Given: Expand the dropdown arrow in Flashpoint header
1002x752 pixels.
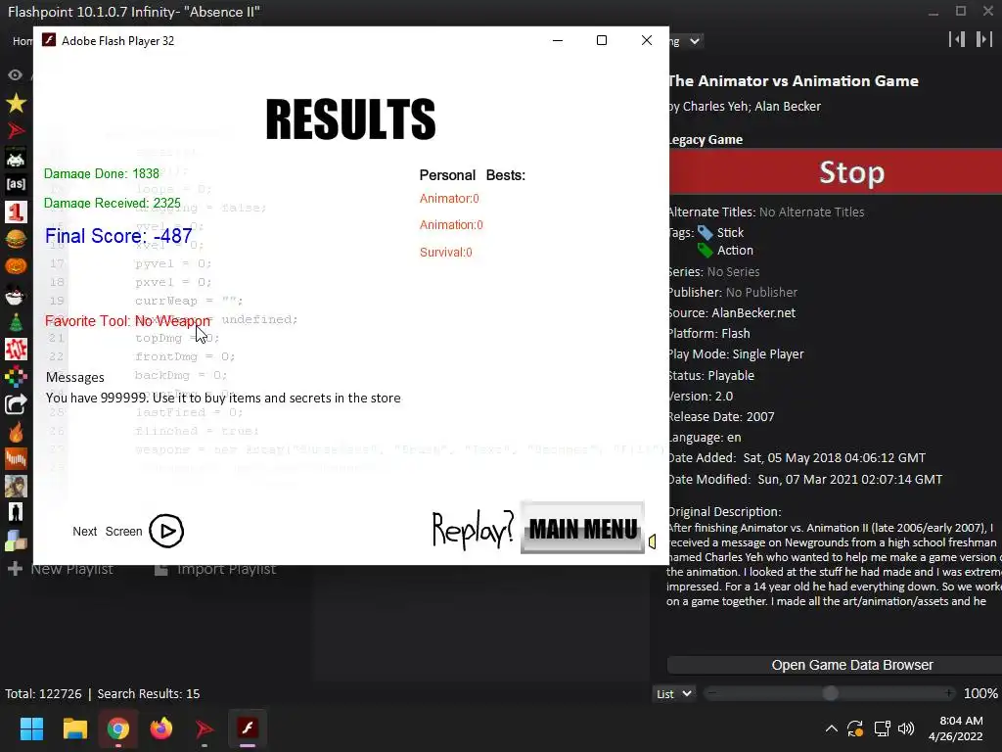Looking at the screenshot, I should click(x=694, y=41).
